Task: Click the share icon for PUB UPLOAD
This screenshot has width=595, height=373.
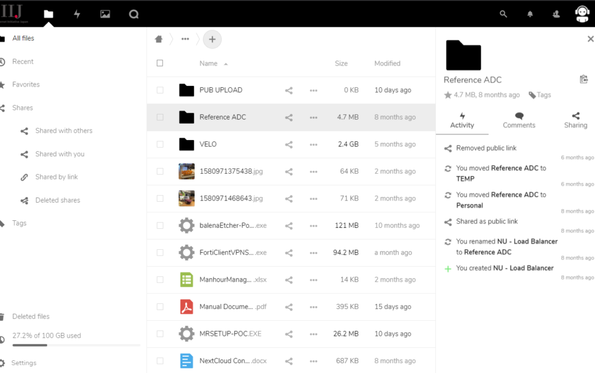Action: pos(289,90)
